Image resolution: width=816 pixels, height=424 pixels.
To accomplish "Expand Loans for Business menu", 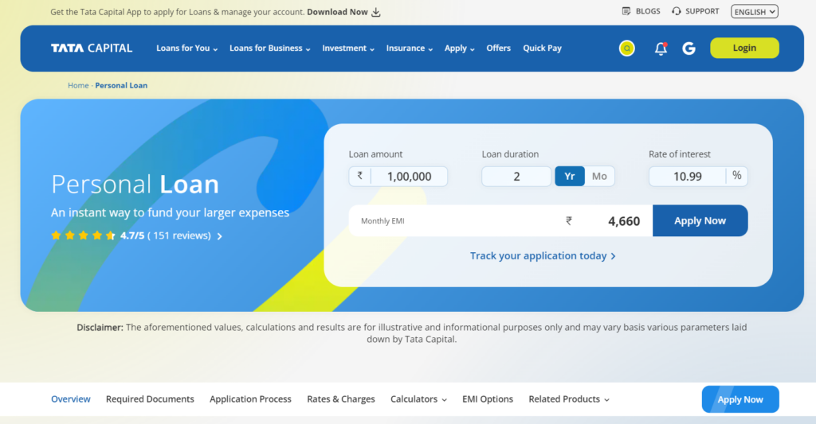I will 269,49.
